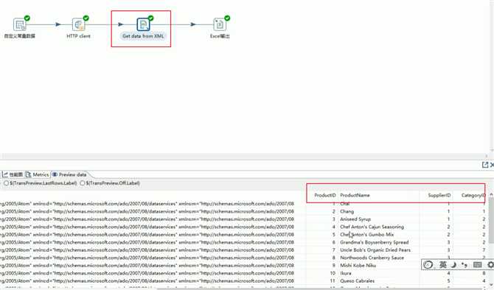Click the ProductID column header
Screen dimensions: 494x290
coord(325,195)
